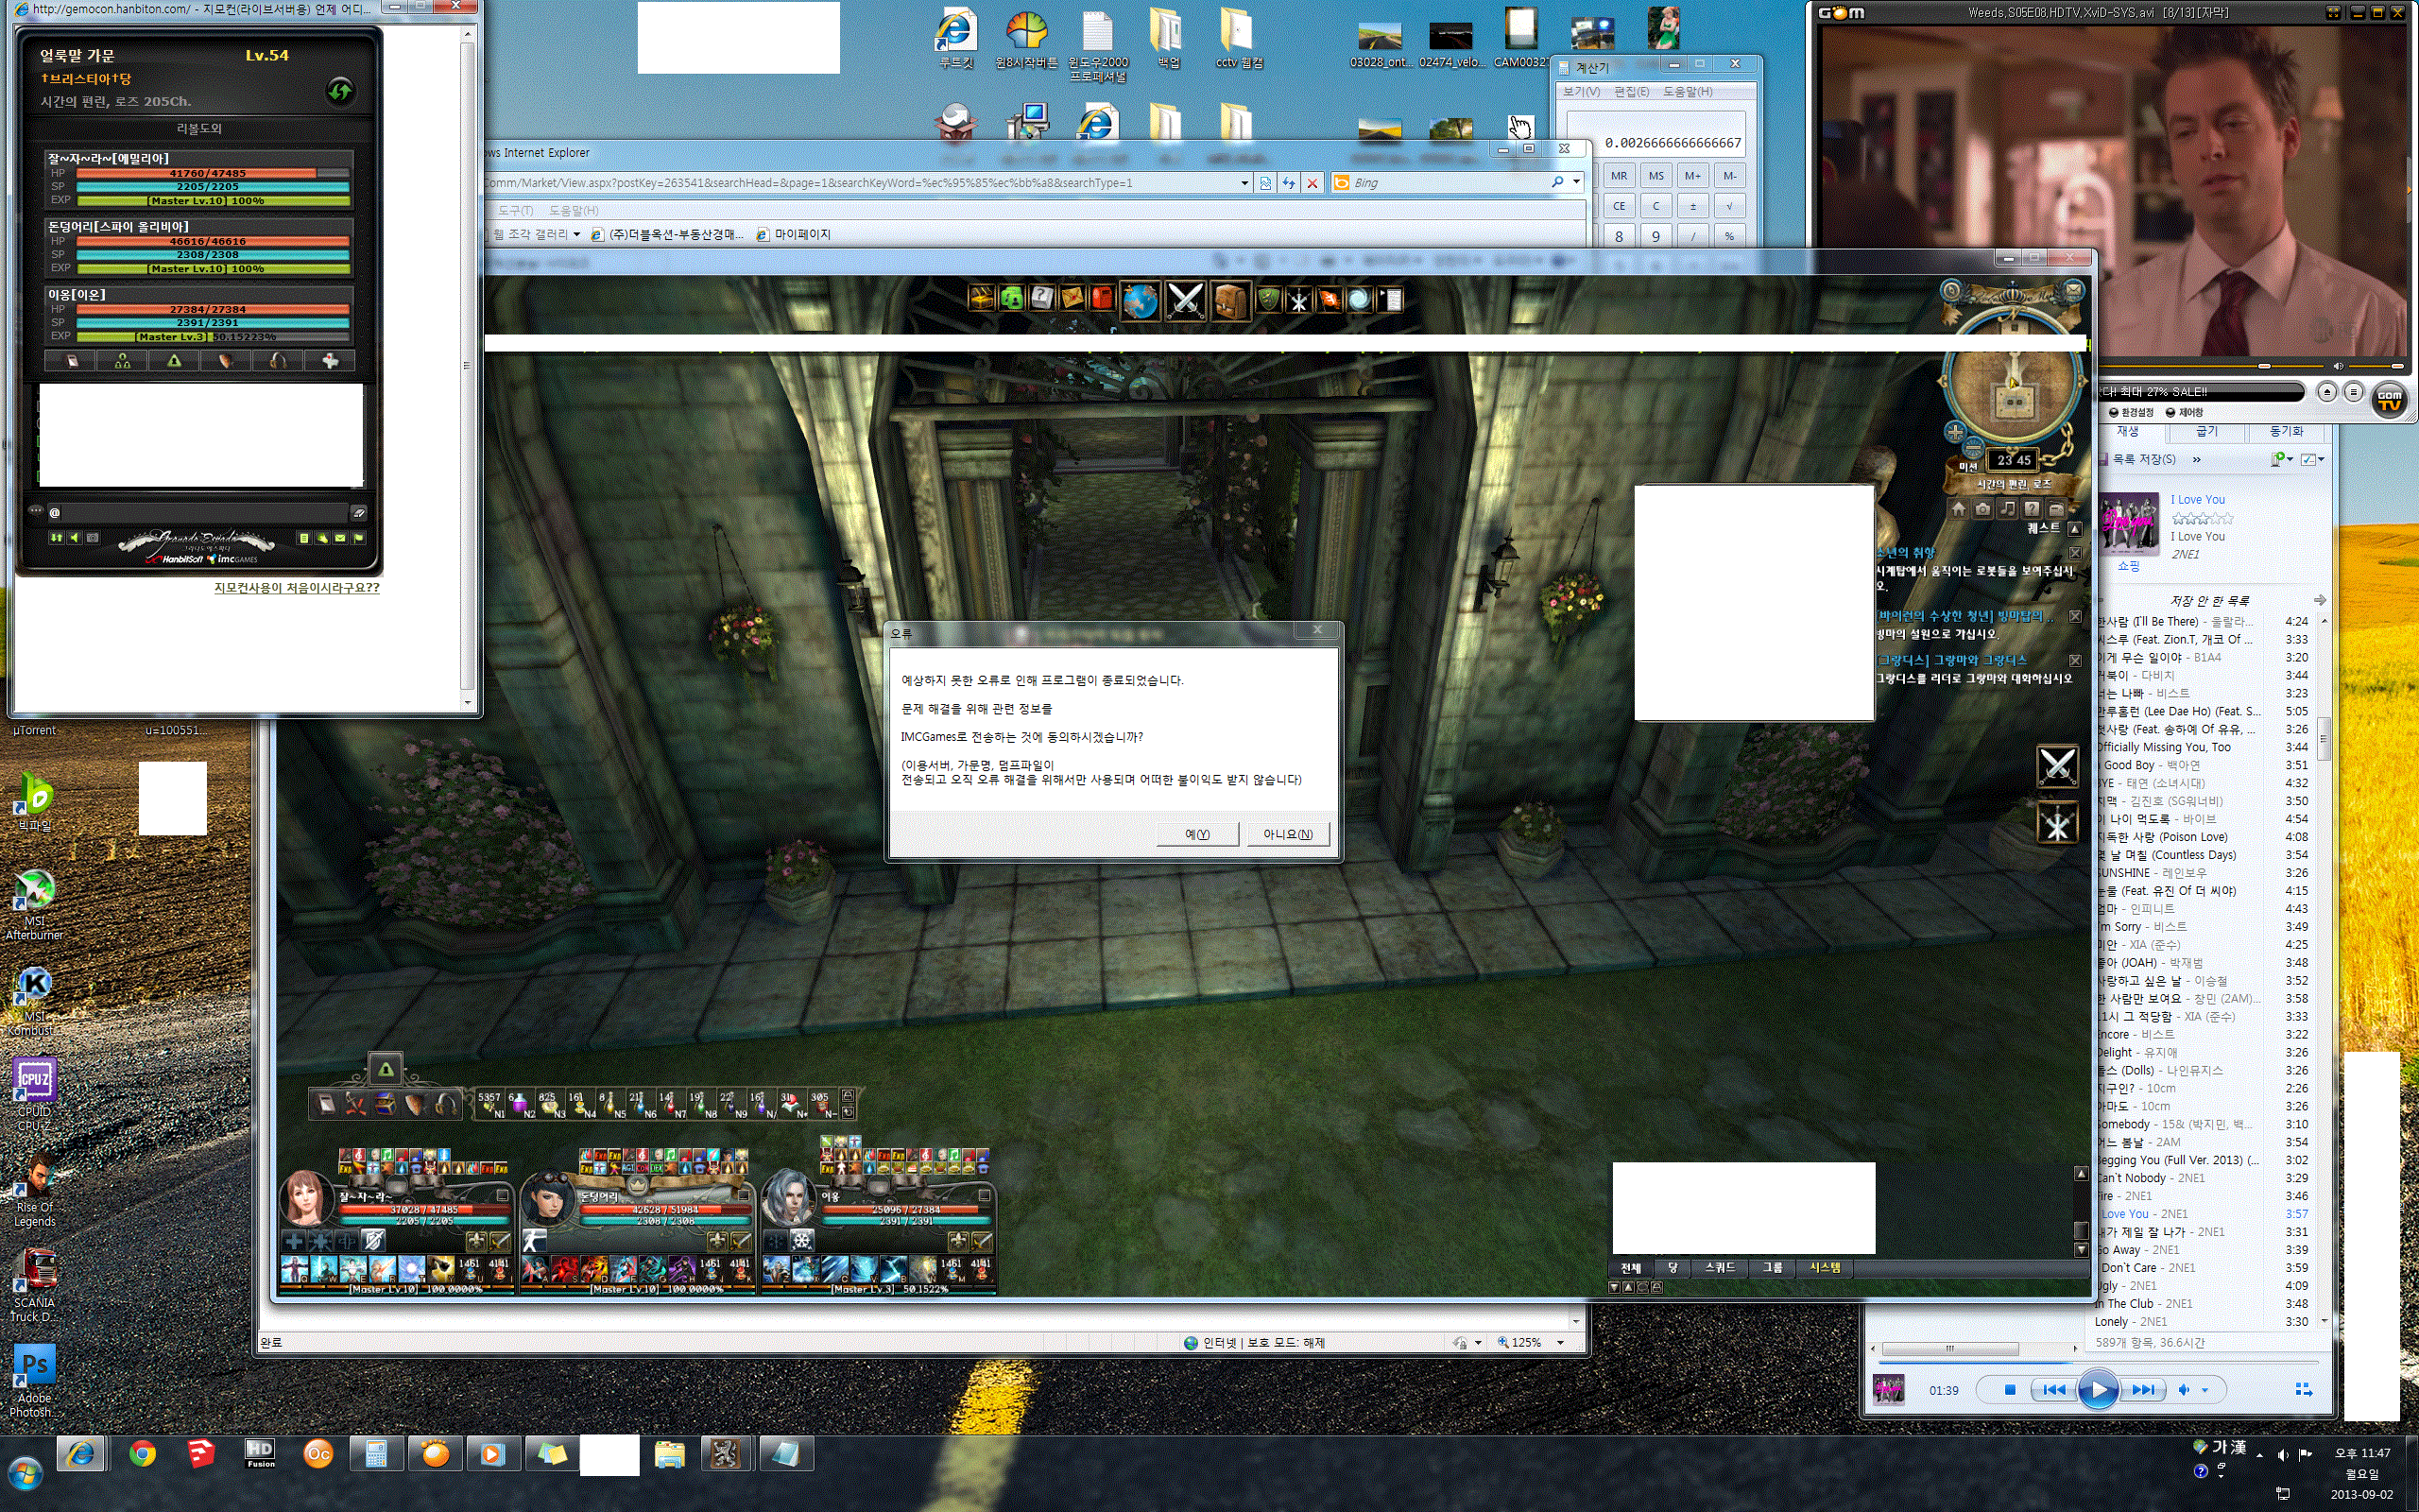The width and height of the screenshot is (2419, 1512).
Task: Open Chrome from the taskbar
Action: pyautogui.click(x=143, y=1454)
